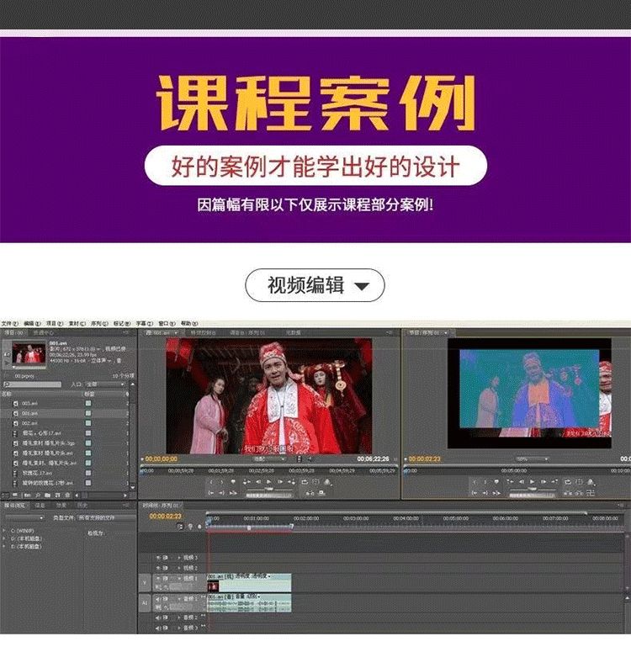Click Loop icon in Program monitor
This screenshot has height=652, width=631.
pos(568,482)
